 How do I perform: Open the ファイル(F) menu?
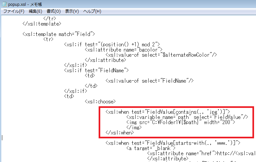coord(14,11)
